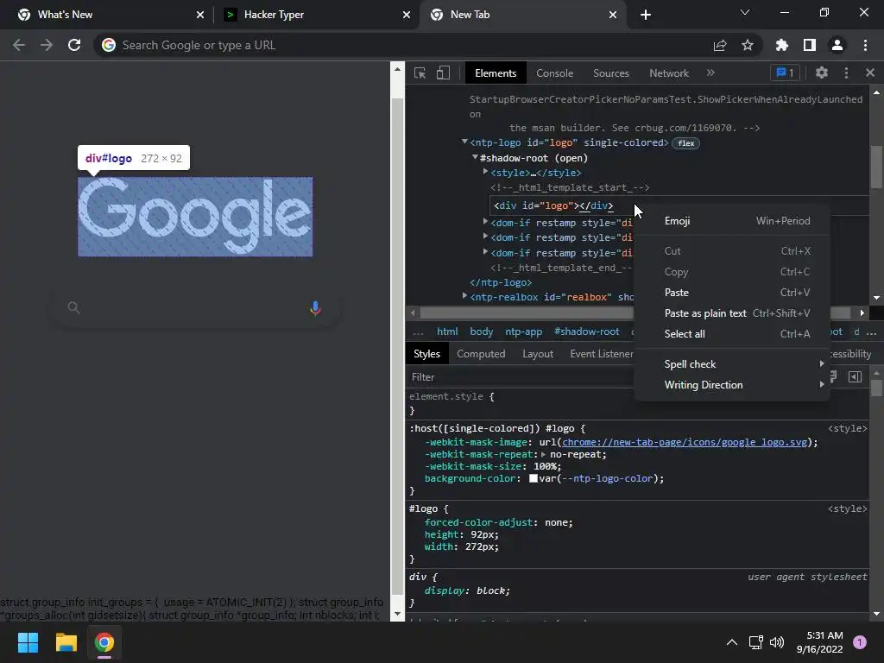Click the search magnifier icon in realbox
This screenshot has height=663, width=884.
click(73, 308)
